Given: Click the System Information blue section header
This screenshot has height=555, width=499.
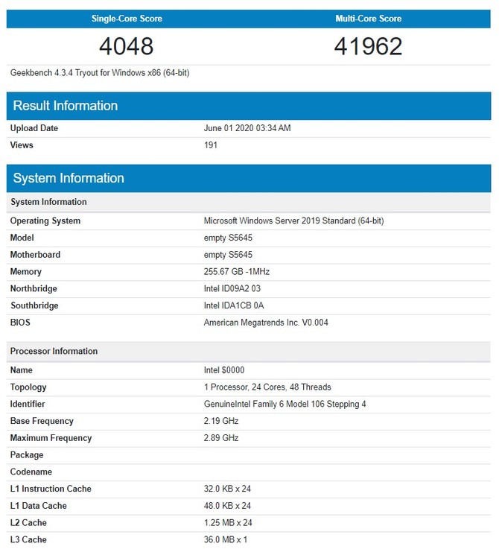Looking at the screenshot, I should coord(69,178).
